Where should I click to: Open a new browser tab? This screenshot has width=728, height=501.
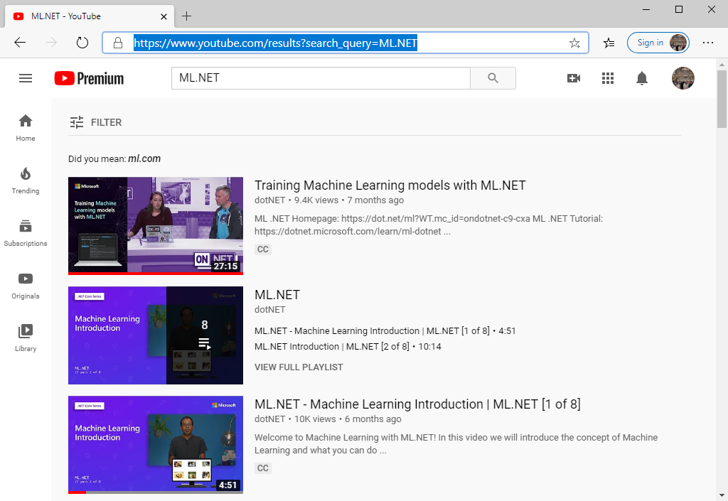click(x=187, y=16)
